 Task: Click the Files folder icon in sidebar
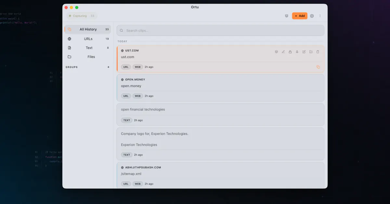70,57
